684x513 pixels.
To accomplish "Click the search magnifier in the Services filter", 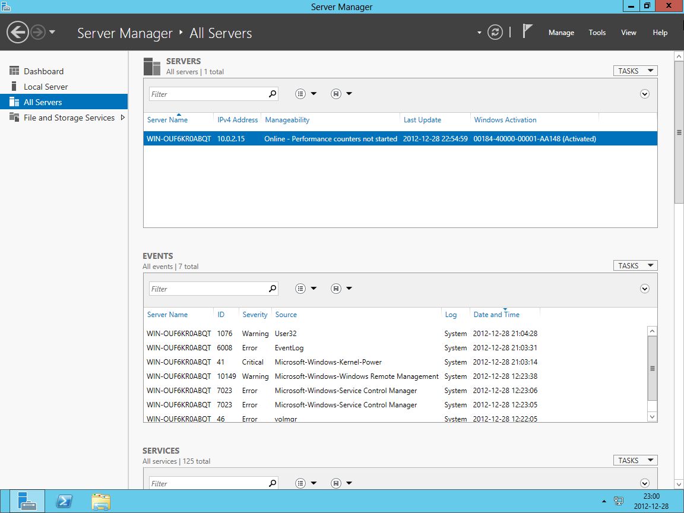I will [x=273, y=483].
